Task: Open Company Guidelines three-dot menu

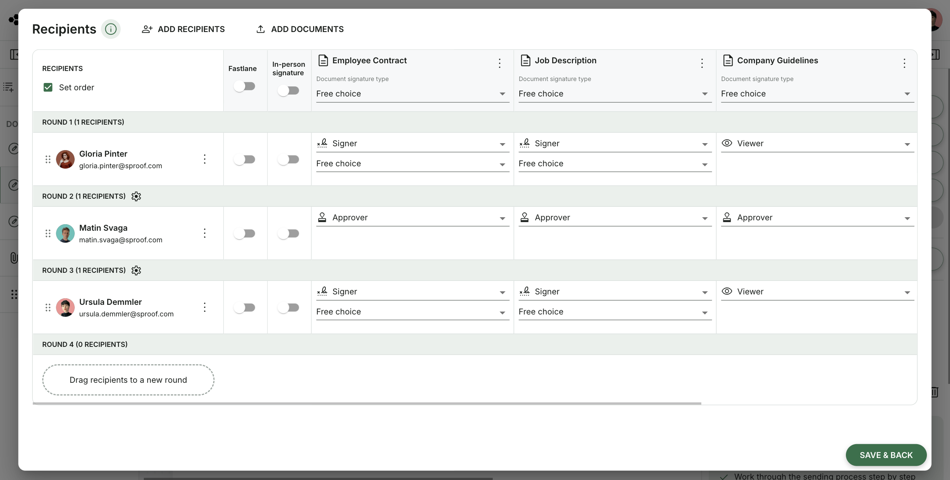Action: click(904, 63)
